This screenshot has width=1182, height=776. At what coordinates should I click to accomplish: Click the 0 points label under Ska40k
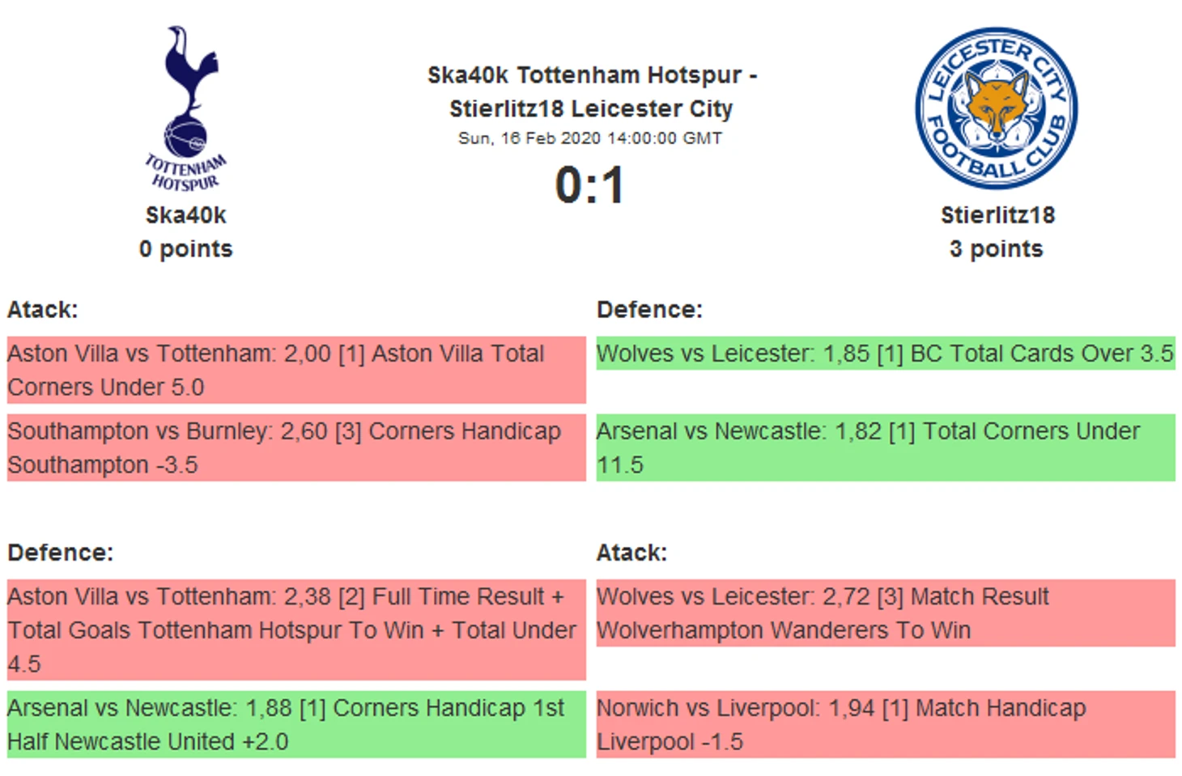pyautogui.click(x=185, y=249)
